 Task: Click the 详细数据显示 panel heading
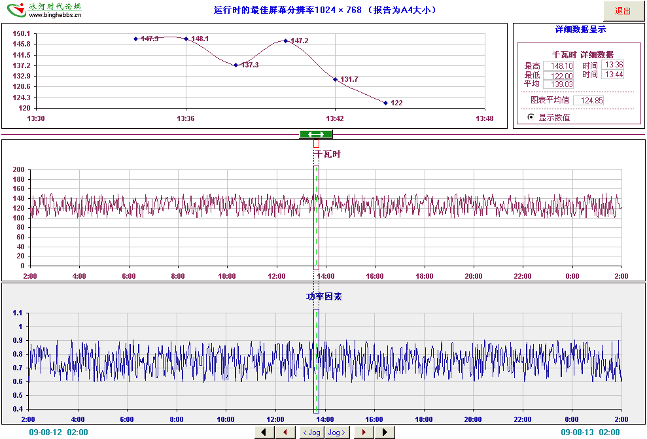tap(580, 29)
